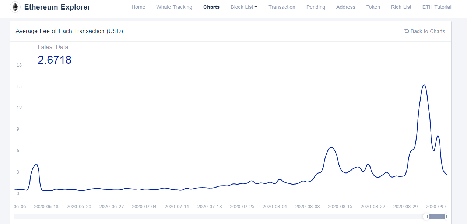Select the Charts tab

[211, 7]
